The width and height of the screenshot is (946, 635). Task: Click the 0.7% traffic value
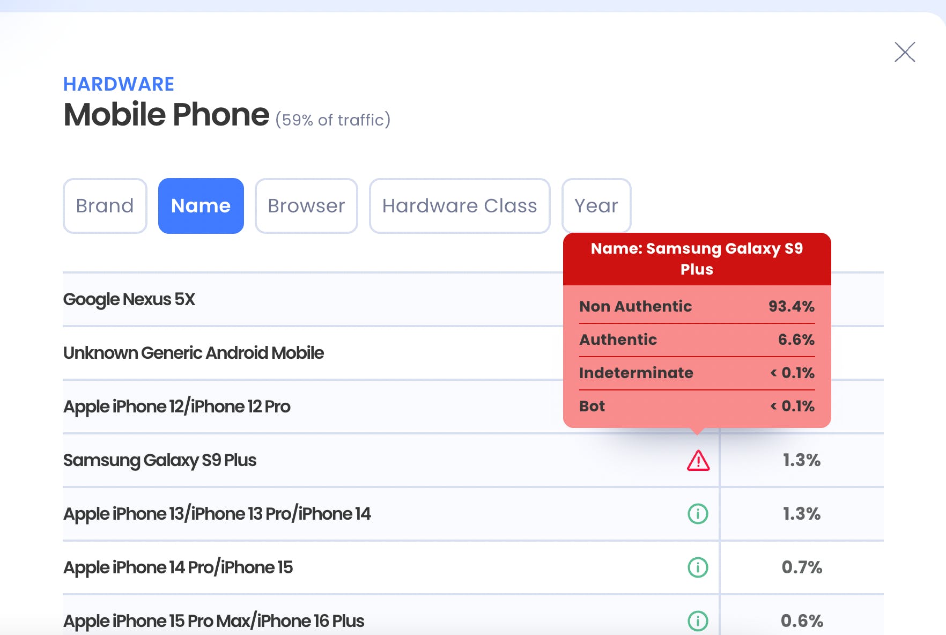click(x=802, y=567)
